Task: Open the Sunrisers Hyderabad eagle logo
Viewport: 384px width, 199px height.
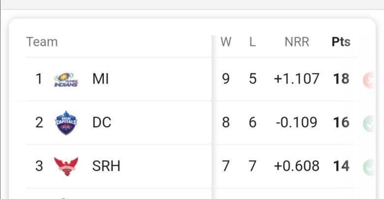Action: [x=66, y=166]
